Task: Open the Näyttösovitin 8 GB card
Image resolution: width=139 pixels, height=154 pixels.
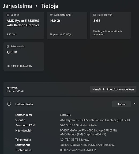Action: pos(110,25)
